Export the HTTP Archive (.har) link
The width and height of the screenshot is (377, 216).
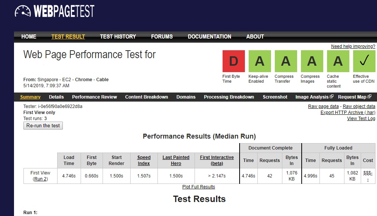(x=348, y=112)
